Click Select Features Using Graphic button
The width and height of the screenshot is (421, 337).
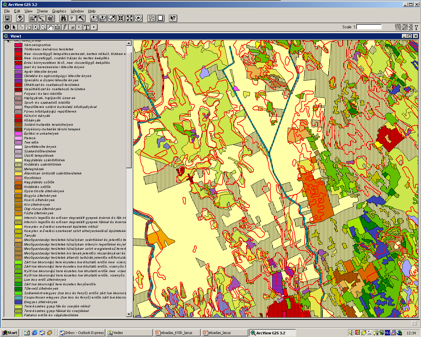coord(151,18)
